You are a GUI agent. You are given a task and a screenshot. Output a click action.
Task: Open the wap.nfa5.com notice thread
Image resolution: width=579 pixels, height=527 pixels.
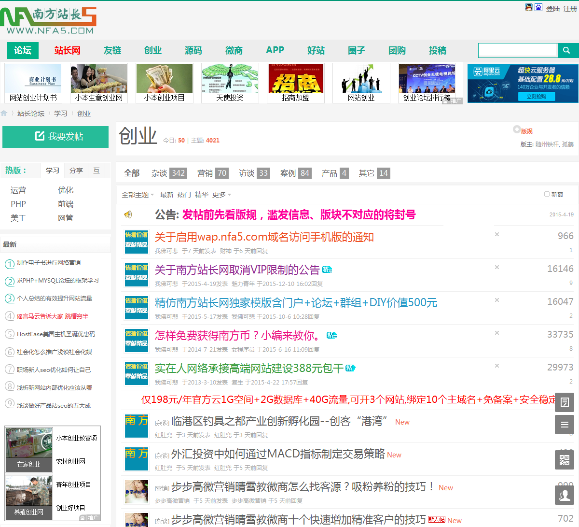264,237
